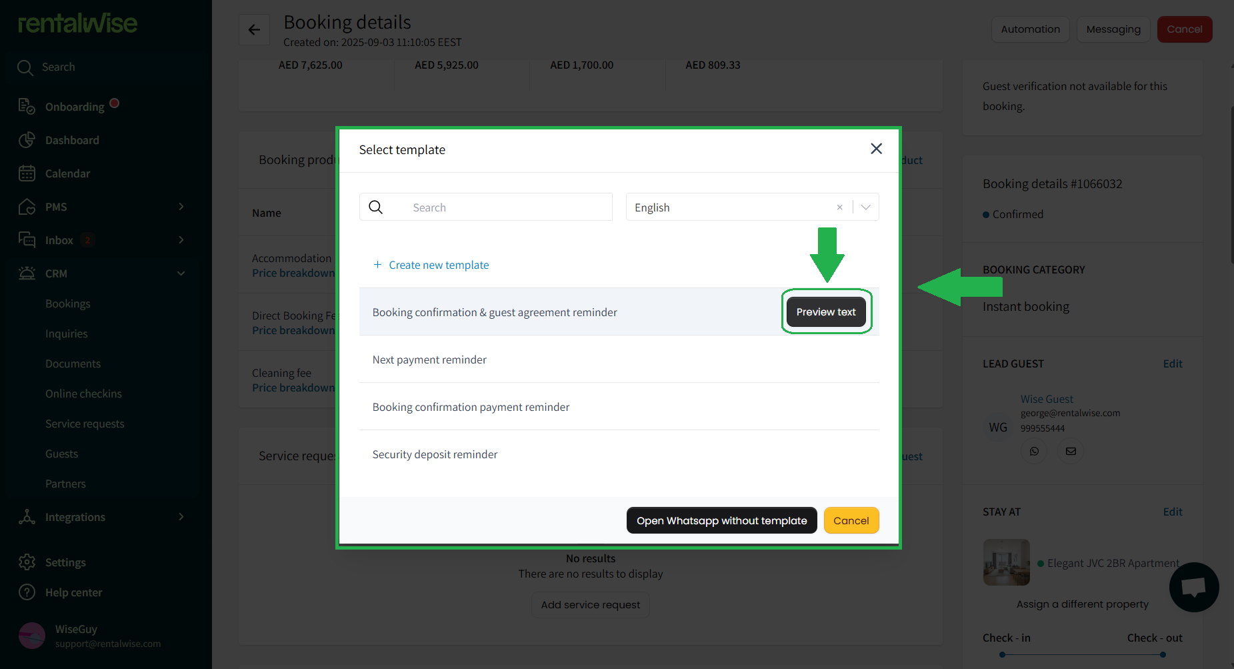Viewport: 1234px width, 669px height.
Task: Open the Dashboard icon in sidebar
Action: 27,140
